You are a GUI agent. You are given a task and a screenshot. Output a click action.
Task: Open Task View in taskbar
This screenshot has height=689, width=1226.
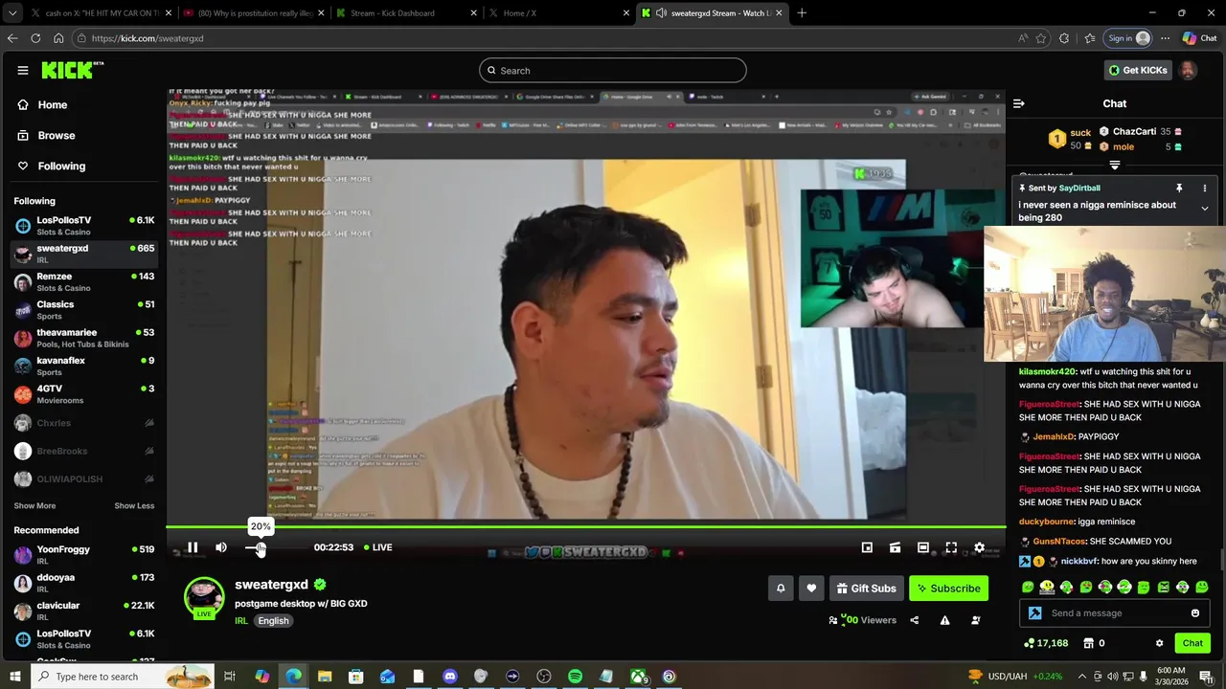230,677
